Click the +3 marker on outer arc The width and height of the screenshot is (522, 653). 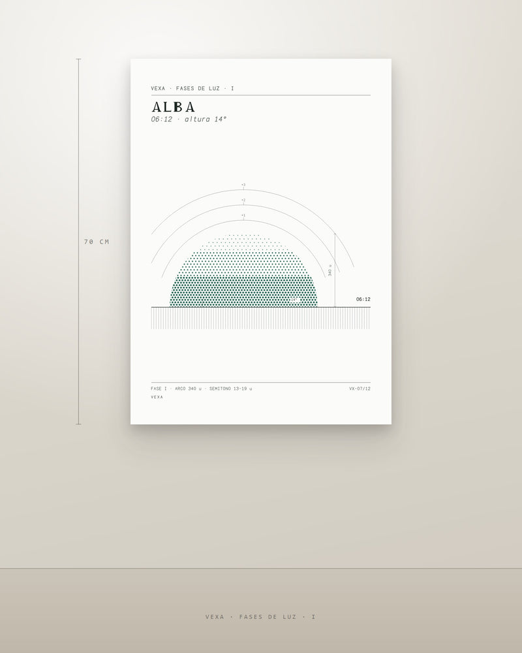point(243,185)
